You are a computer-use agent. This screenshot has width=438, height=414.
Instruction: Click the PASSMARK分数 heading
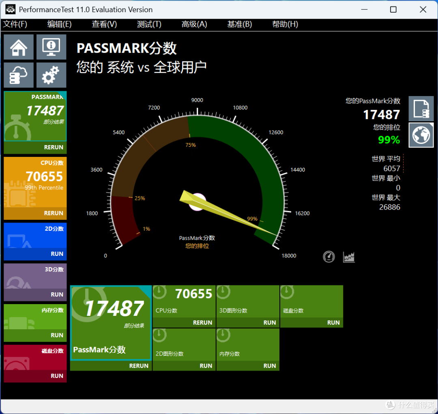click(x=127, y=48)
